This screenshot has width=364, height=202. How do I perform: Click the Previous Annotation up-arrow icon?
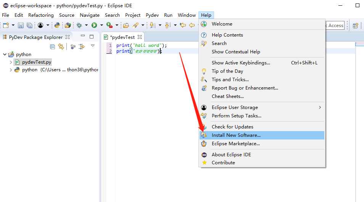pyautogui.click(x=168, y=25)
